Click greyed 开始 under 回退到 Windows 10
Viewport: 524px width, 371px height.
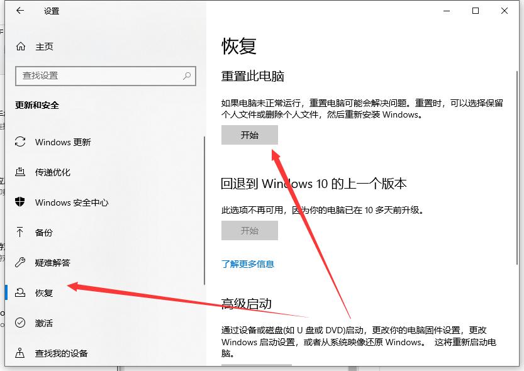[249, 230]
